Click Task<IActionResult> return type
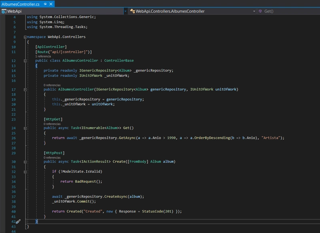The height and width of the screenshot is (233, 320). click(91, 161)
